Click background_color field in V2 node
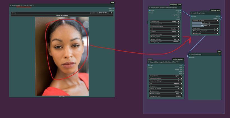Screen dimensions: 230x118 tap(165, 96)
